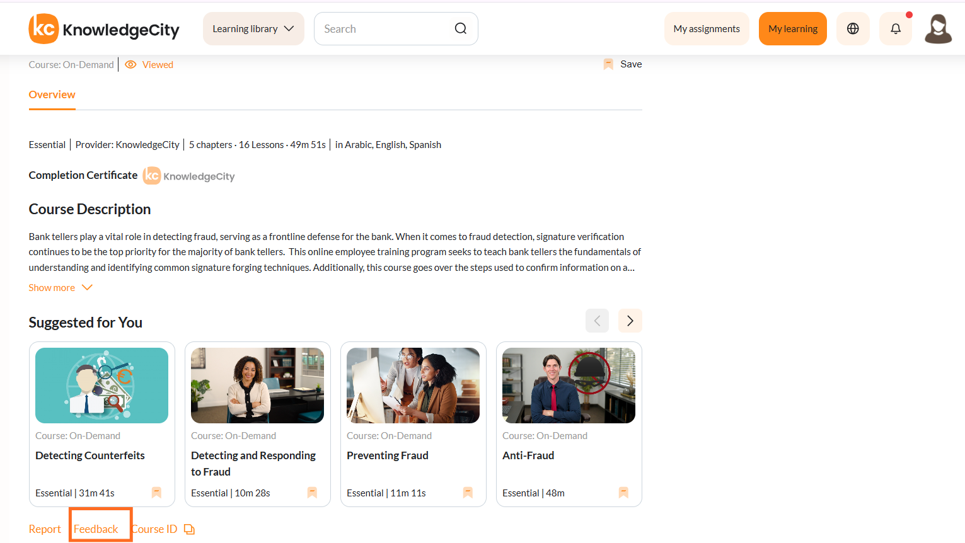This screenshot has width=965, height=543.
Task: Open the user profile avatar
Action: pyautogui.click(x=938, y=29)
